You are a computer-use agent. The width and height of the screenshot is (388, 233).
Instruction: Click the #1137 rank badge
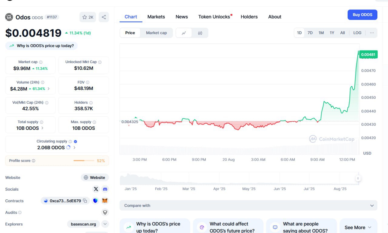point(52,17)
